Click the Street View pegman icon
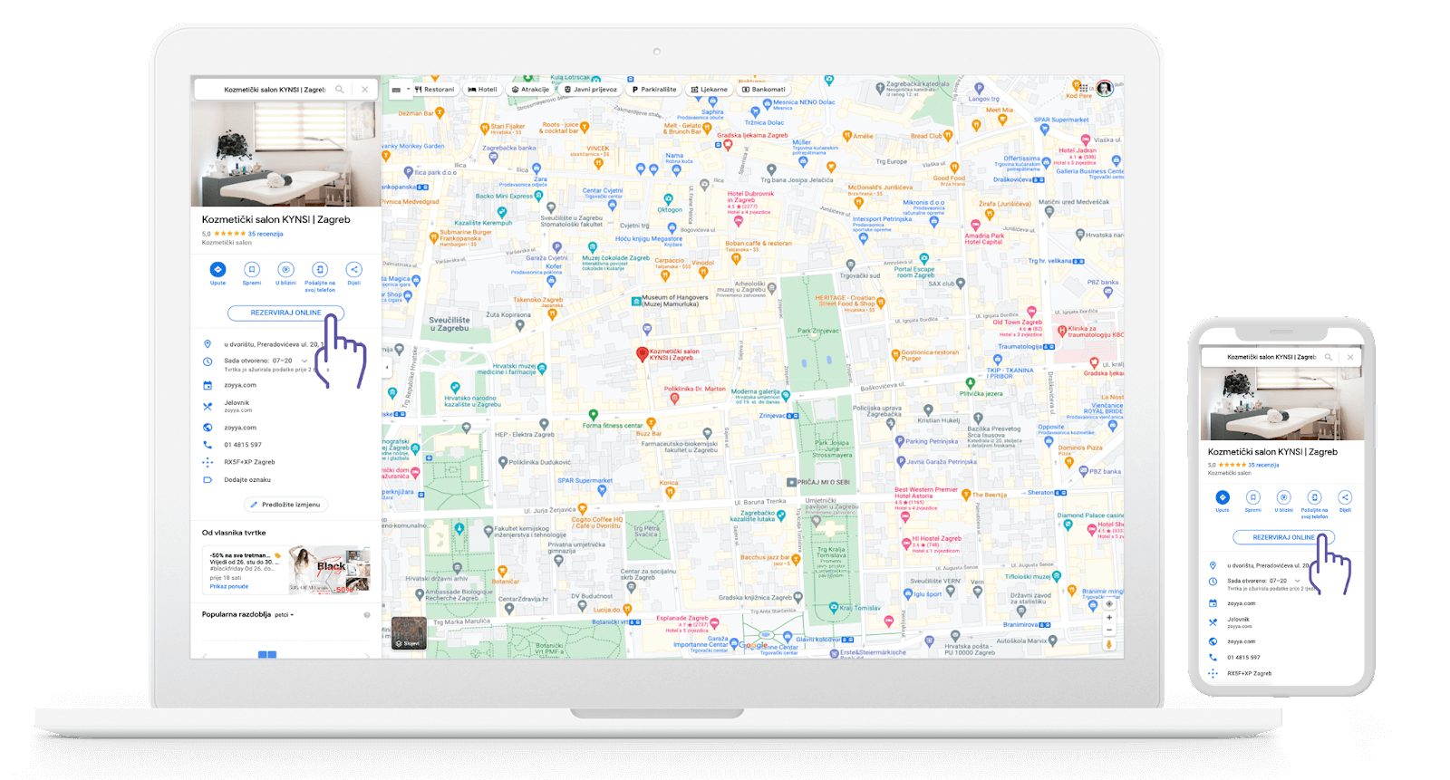This screenshot has width=1450, height=780. click(x=1108, y=645)
